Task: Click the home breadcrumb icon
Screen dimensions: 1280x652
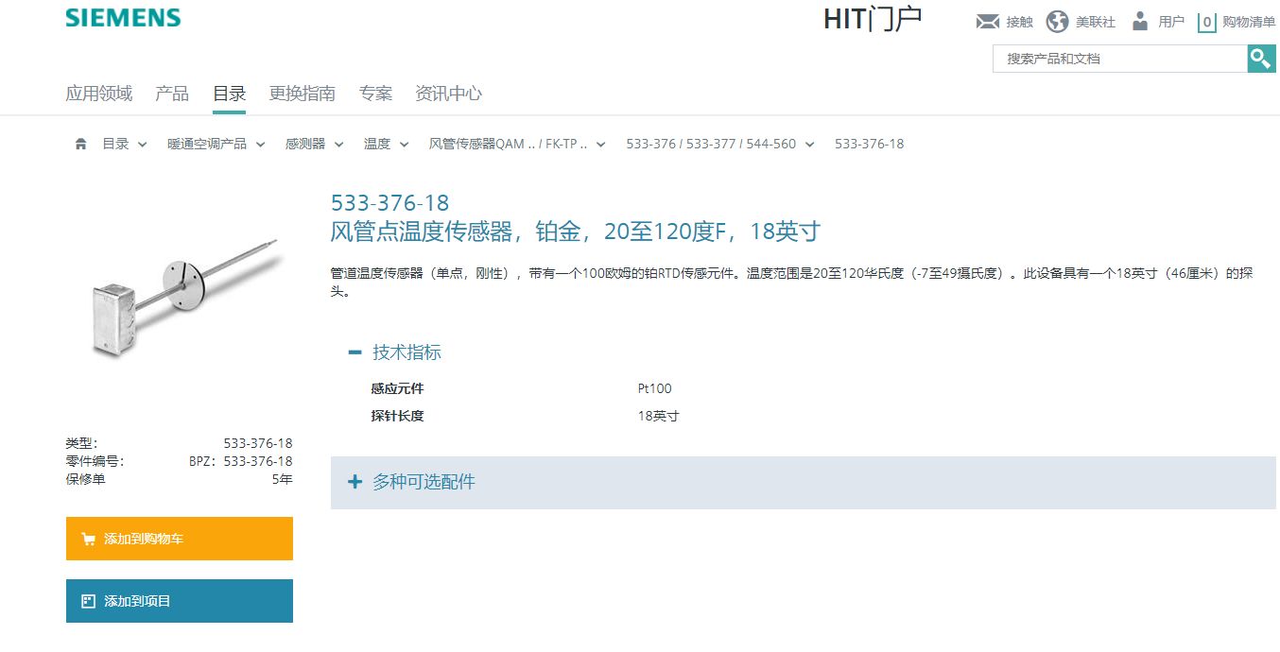Action: click(x=81, y=144)
